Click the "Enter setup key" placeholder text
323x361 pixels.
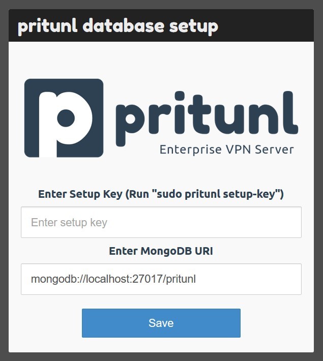click(x=69, y=223)
